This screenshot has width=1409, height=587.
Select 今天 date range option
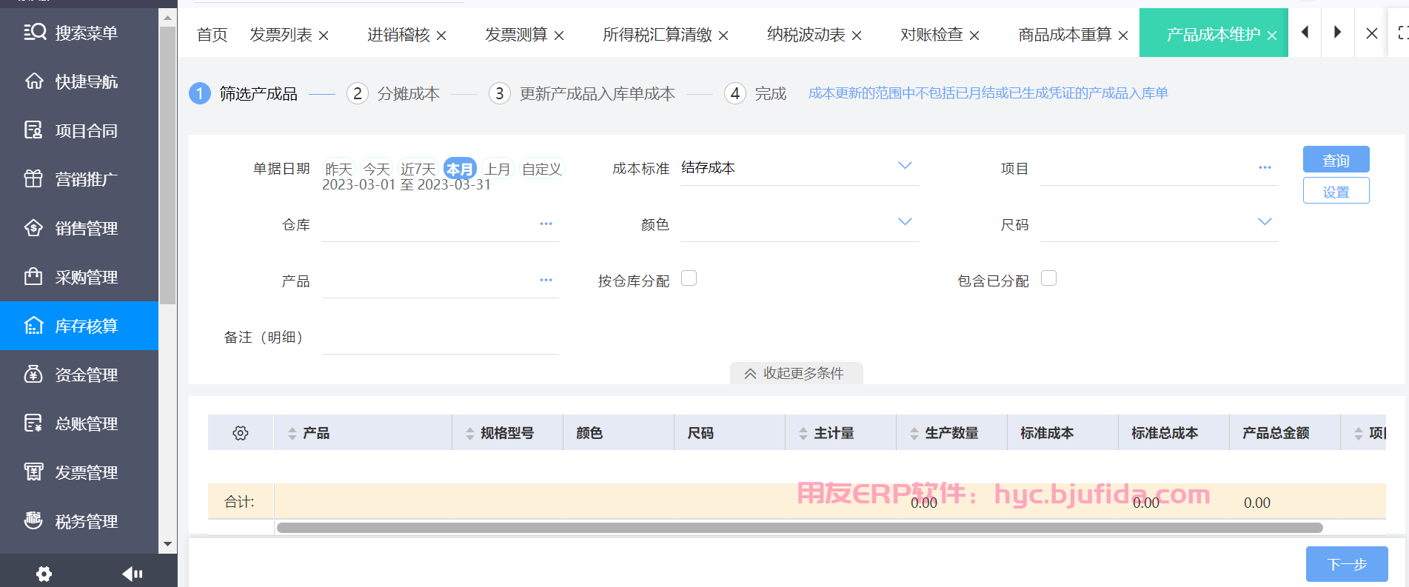(x=376, y=169)
